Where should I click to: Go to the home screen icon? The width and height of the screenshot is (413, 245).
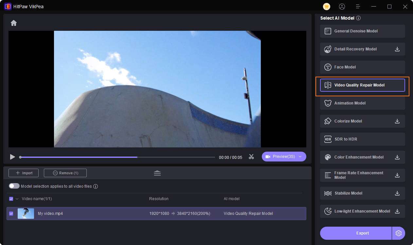[x=13, y=23]
